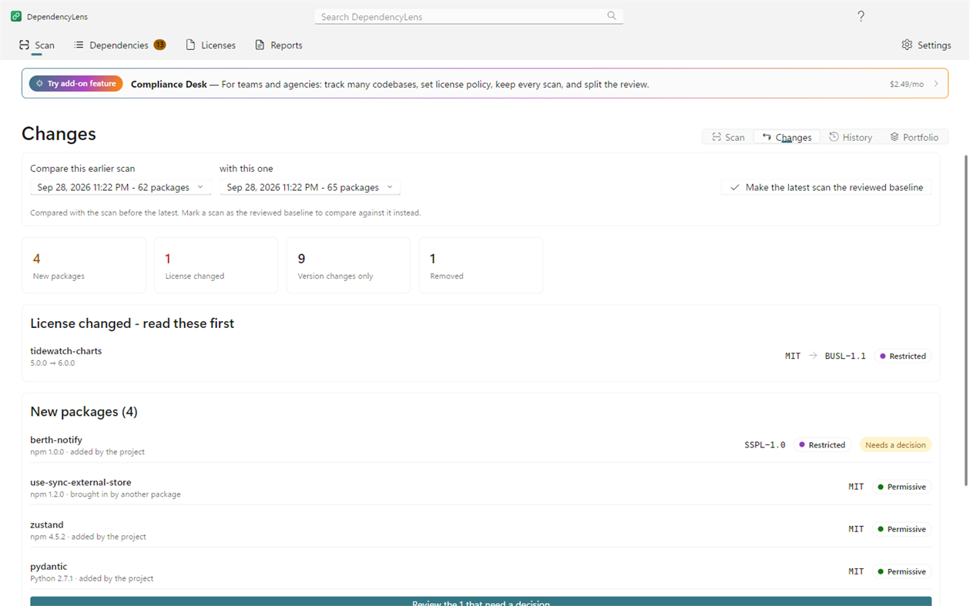Select the Changes view tab

pyautogui.click(x=787, y=137)
